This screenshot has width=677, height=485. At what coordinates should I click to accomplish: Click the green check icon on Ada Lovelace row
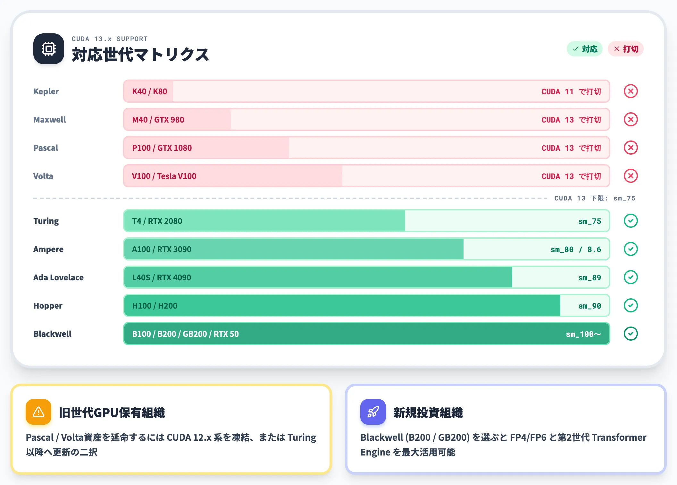pyautogui.click(x=631, y=277)
